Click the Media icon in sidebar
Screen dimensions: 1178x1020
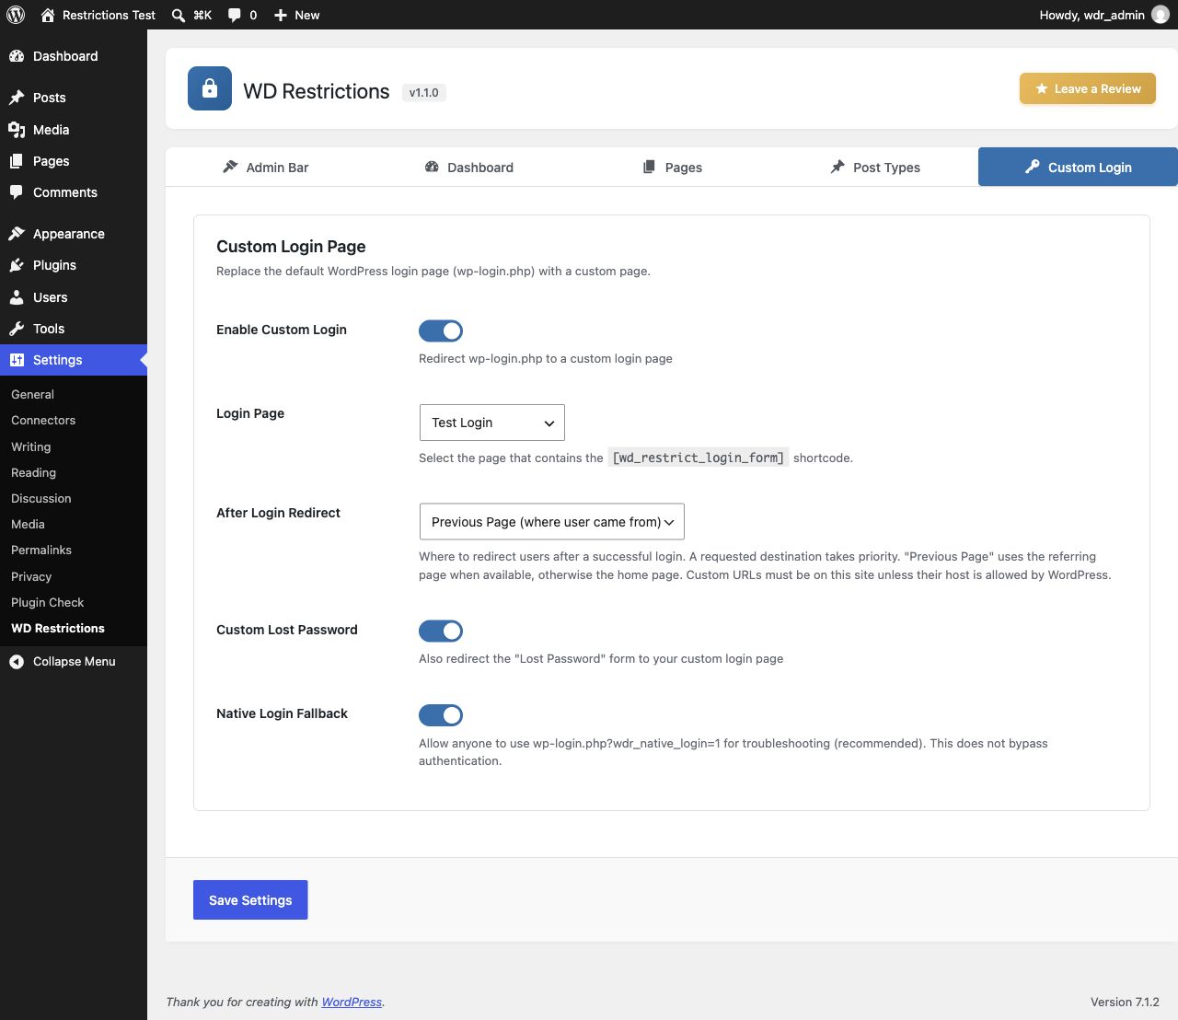[x=17, y=130]
